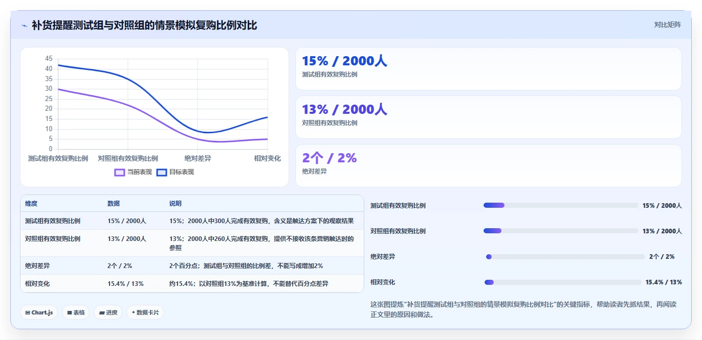Image resolution: width=702 pixels, height=340 pixels.
Task: Click x-axis label 绝对差异 on chart
Action: pos(198,158)
